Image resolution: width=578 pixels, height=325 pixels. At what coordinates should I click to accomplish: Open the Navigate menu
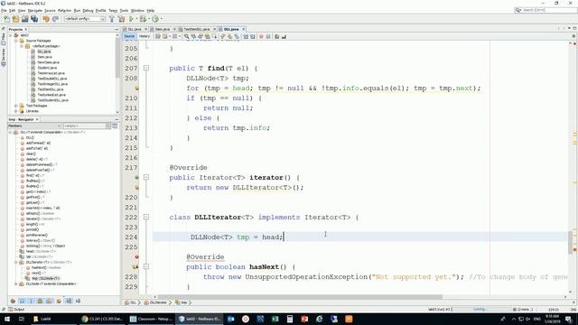coord(35,10)
